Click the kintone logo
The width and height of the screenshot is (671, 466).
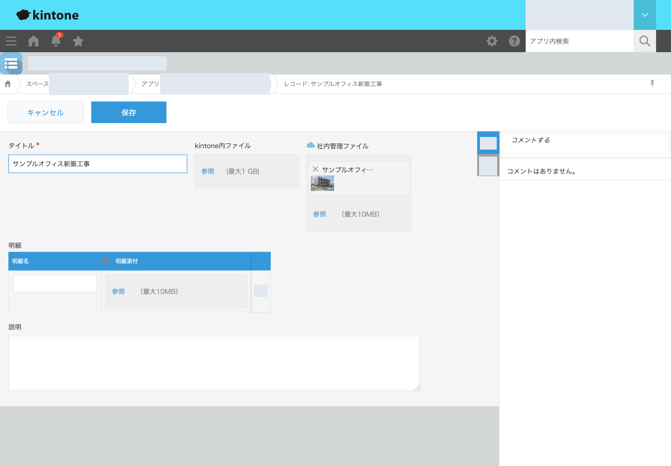[x=48, y=15]
